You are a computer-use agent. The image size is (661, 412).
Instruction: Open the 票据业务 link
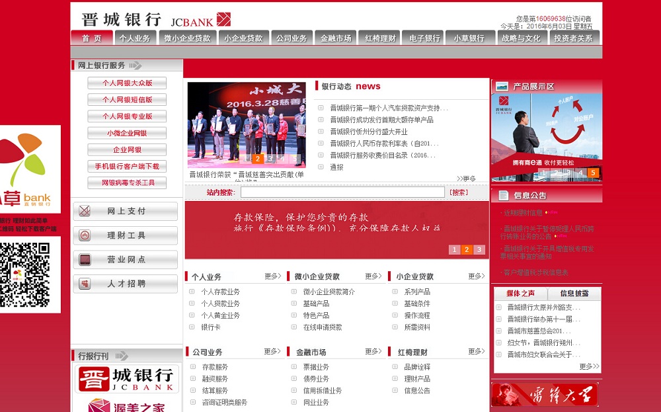[x=316, y=367]
